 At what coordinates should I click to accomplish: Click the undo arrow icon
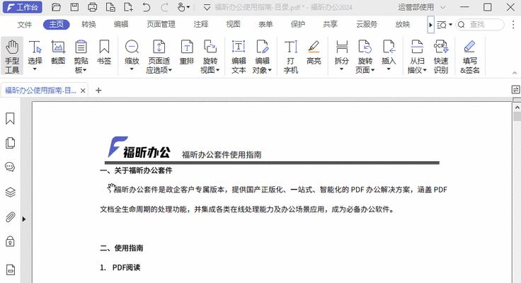pos(146,7)
